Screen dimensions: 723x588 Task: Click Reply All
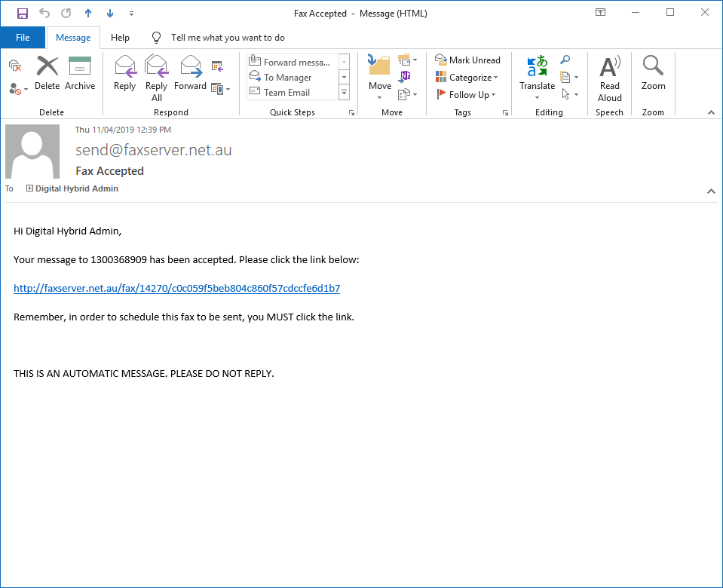(x=156, y=78)
